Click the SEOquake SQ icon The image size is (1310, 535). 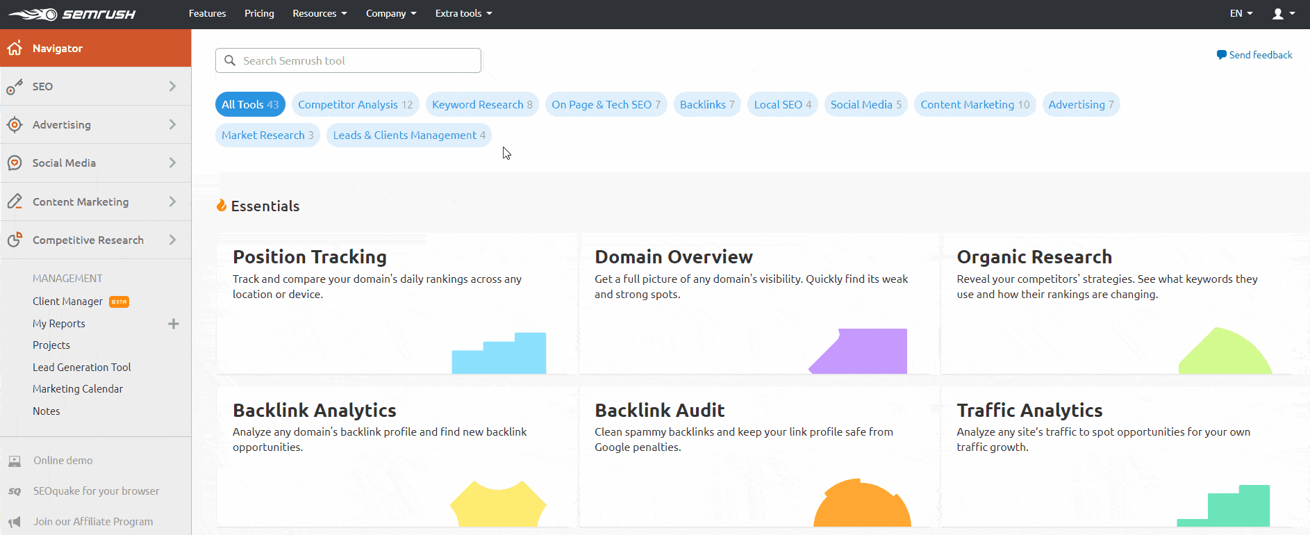click(15, 491)
